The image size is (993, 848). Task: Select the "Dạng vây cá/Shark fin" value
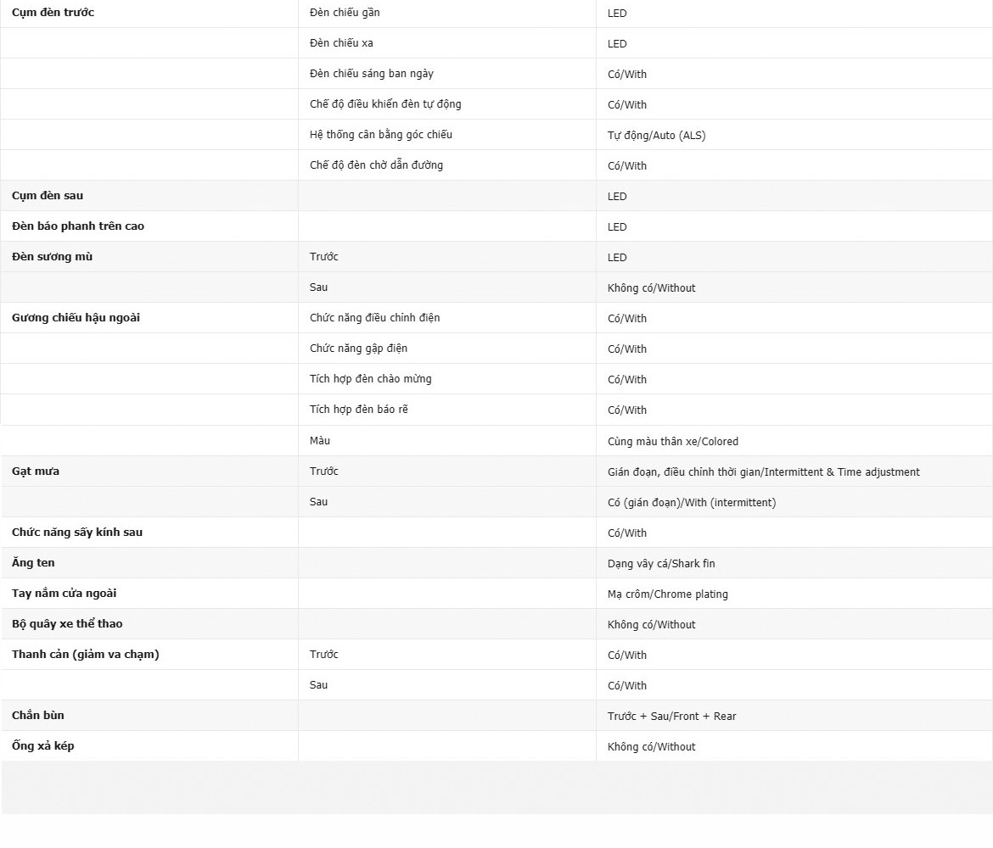[661, 564]
